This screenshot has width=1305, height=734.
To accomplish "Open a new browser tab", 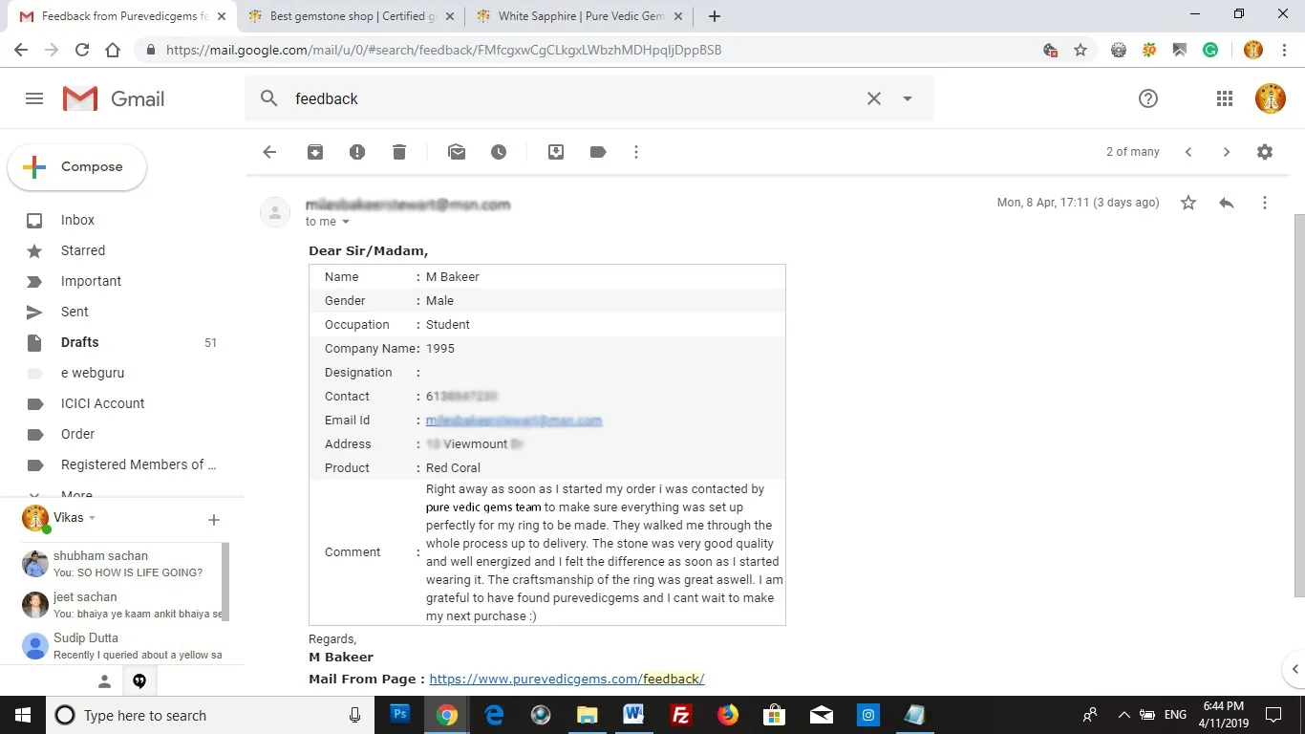I will coord(715,16).
